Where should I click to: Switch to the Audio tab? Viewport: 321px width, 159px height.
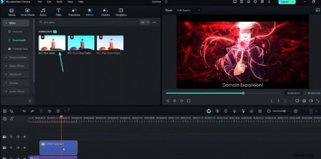pos(43,12)
